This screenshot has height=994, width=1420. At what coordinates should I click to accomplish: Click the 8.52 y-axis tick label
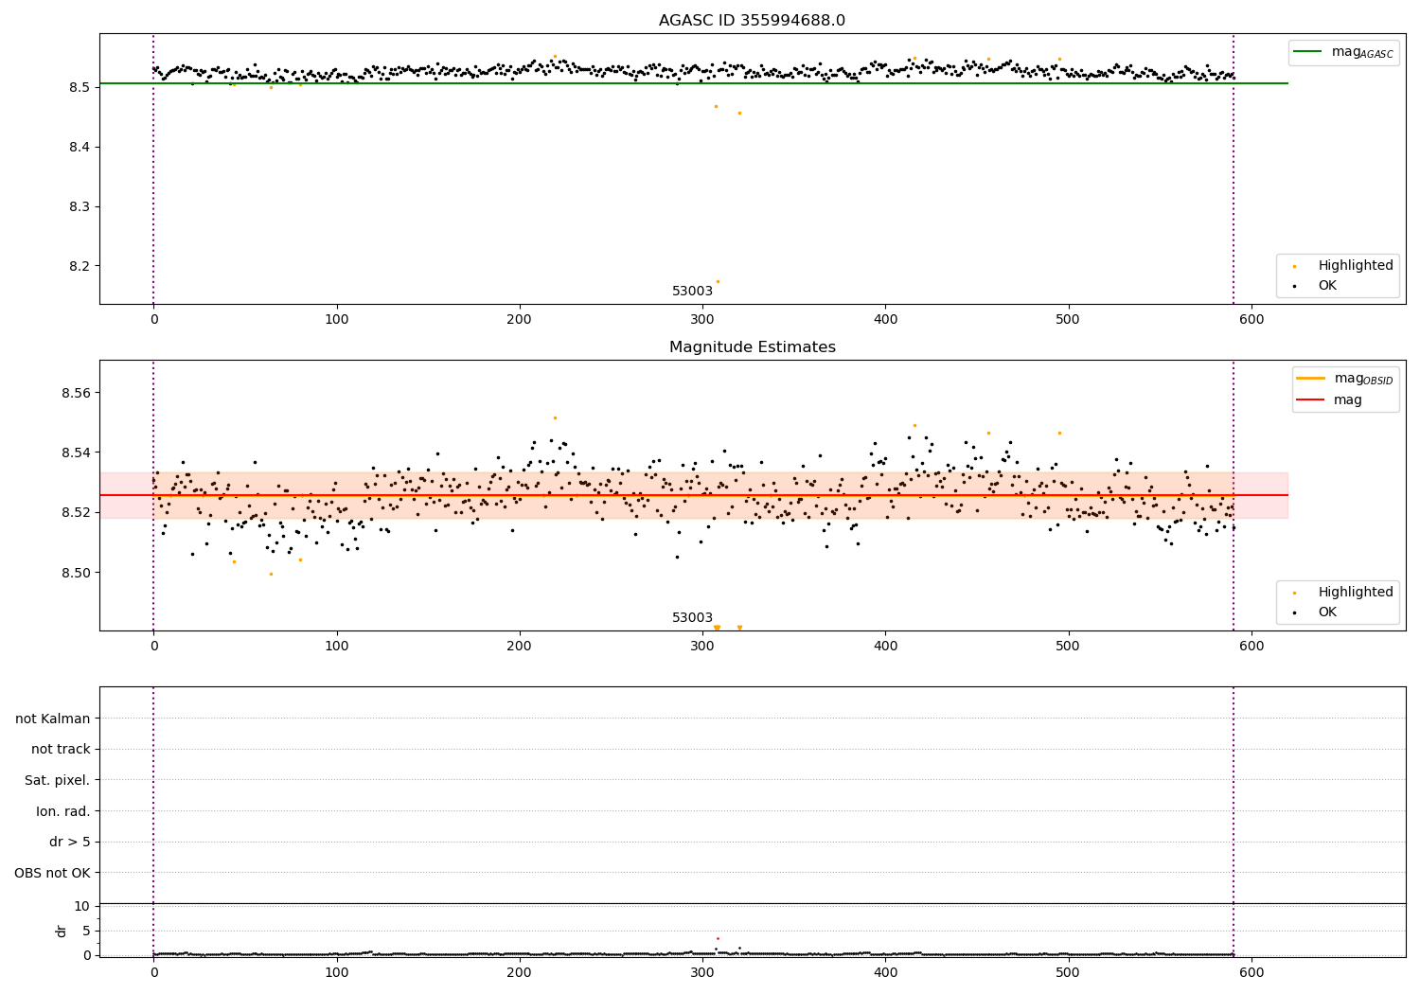coord(75,512)
